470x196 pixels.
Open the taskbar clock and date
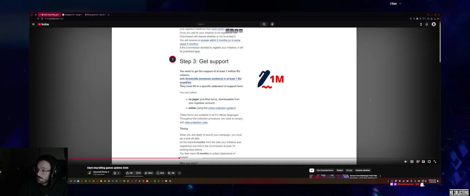point(432,181)
